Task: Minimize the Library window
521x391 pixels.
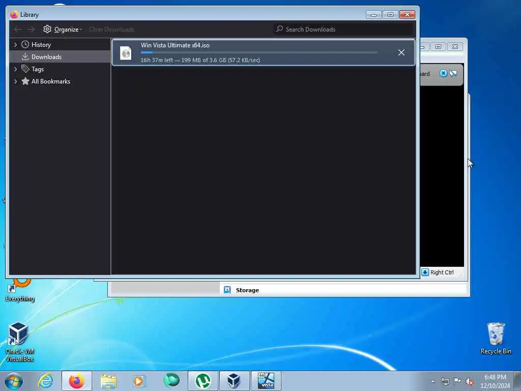Action: (x=373, y=15)
